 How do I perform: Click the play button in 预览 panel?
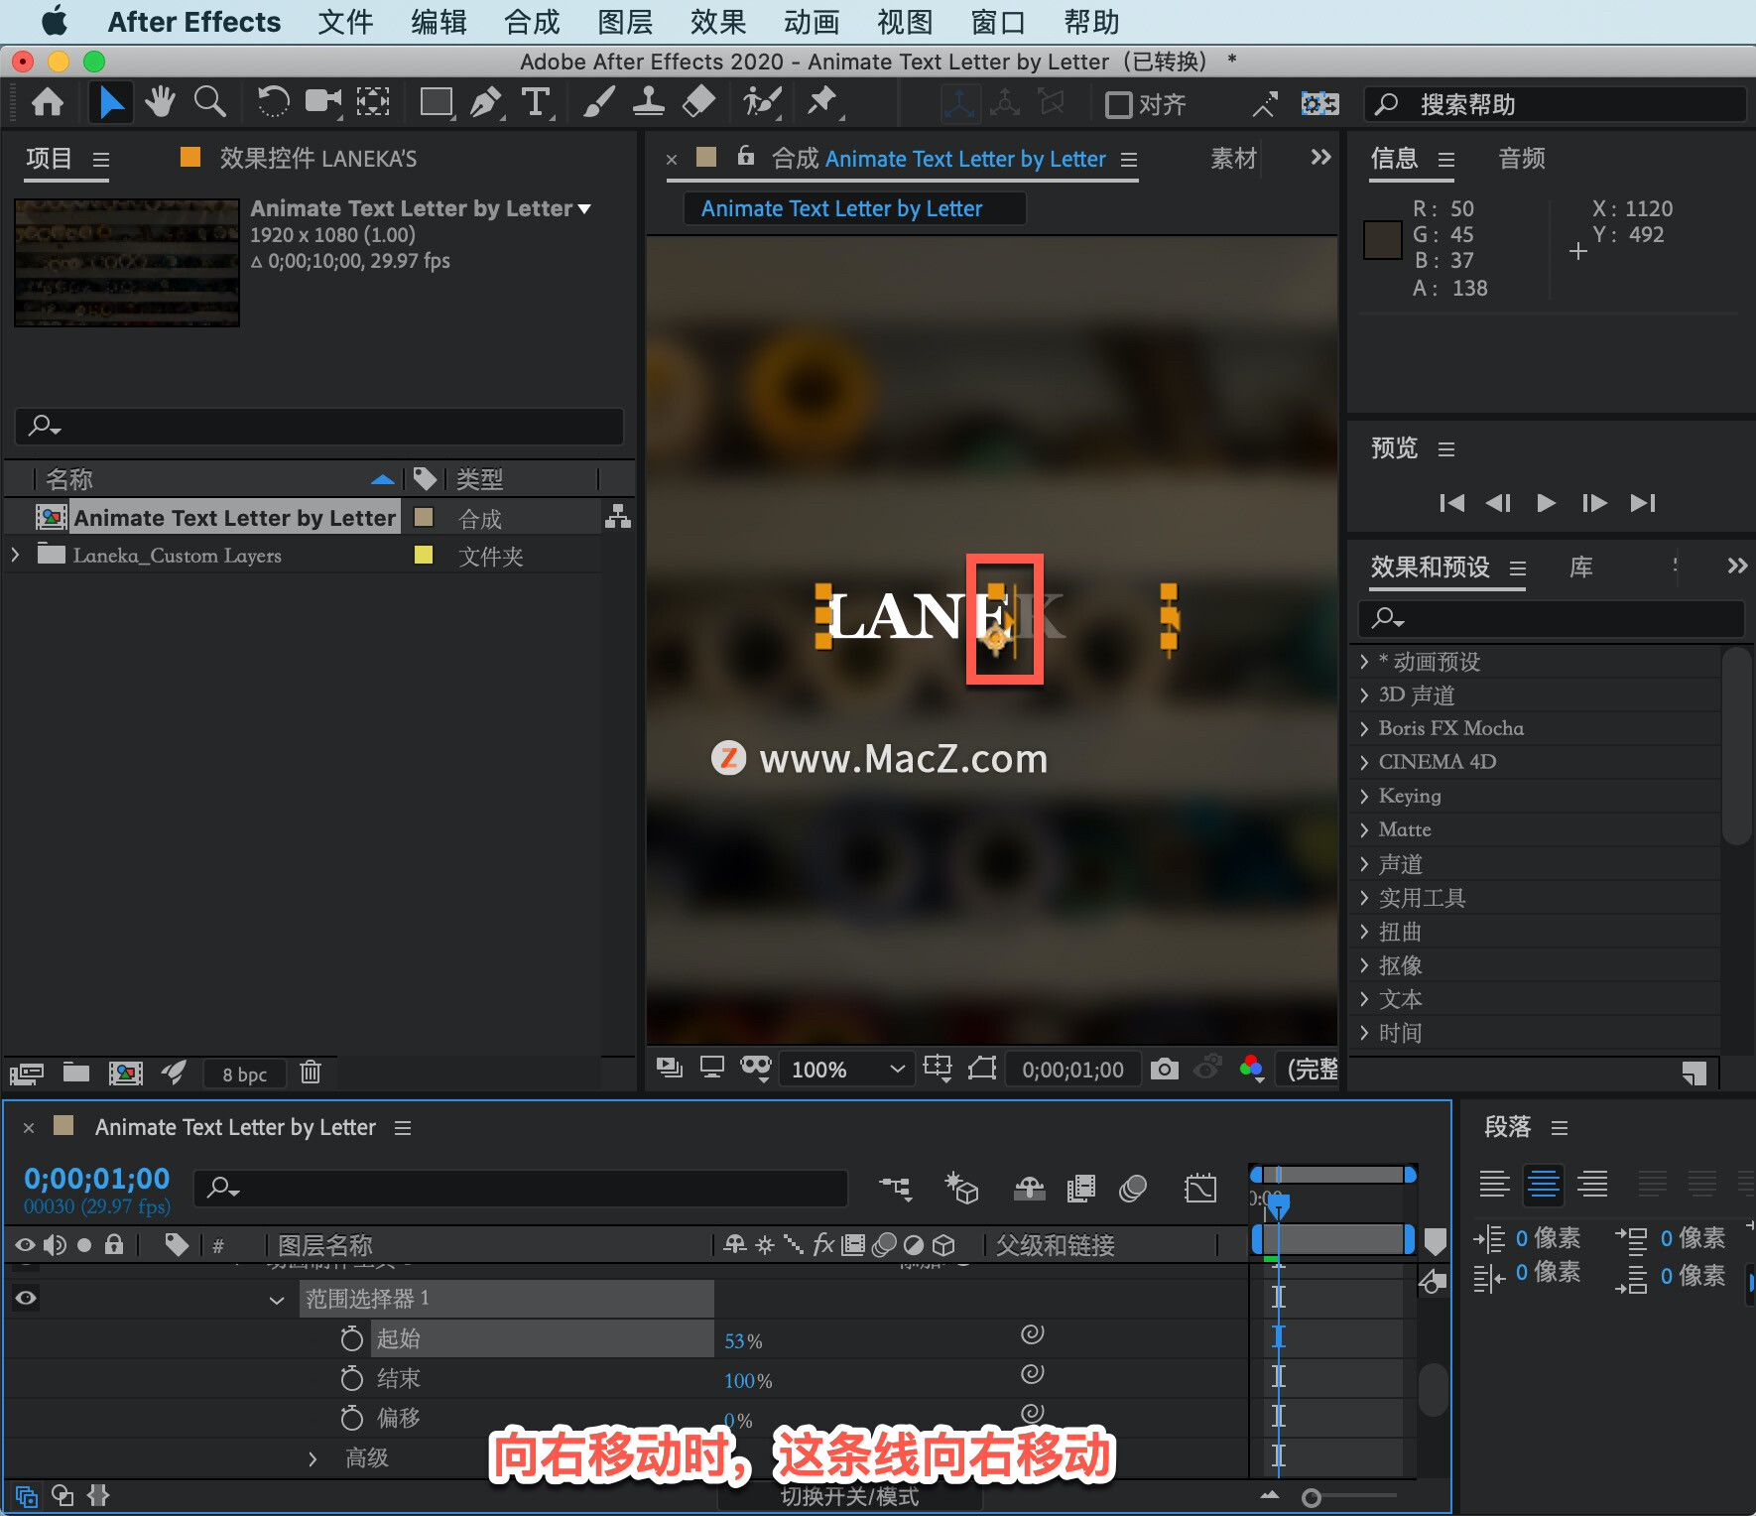coord(1546,503)
